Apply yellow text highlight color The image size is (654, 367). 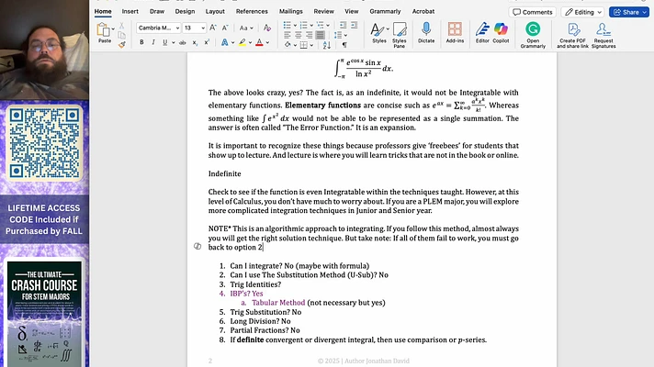[x=242, y=42]
